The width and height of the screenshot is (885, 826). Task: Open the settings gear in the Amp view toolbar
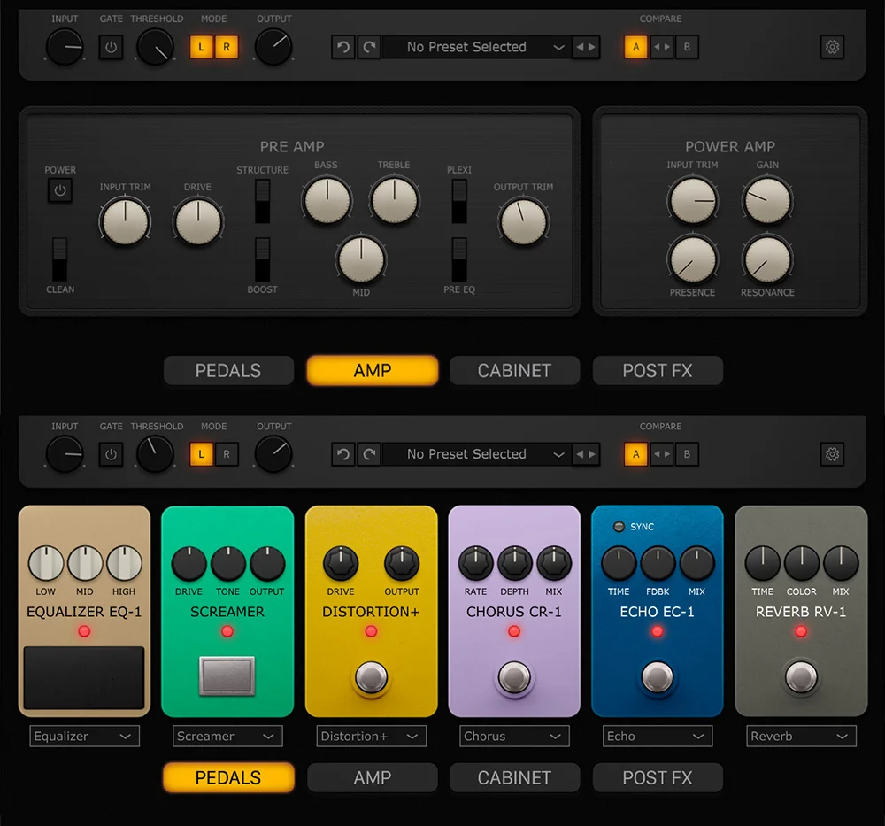pyautogui.click(x=832, y=47)
